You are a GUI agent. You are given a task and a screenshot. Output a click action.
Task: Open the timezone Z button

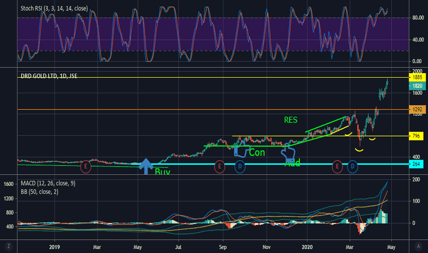point(8,247)
